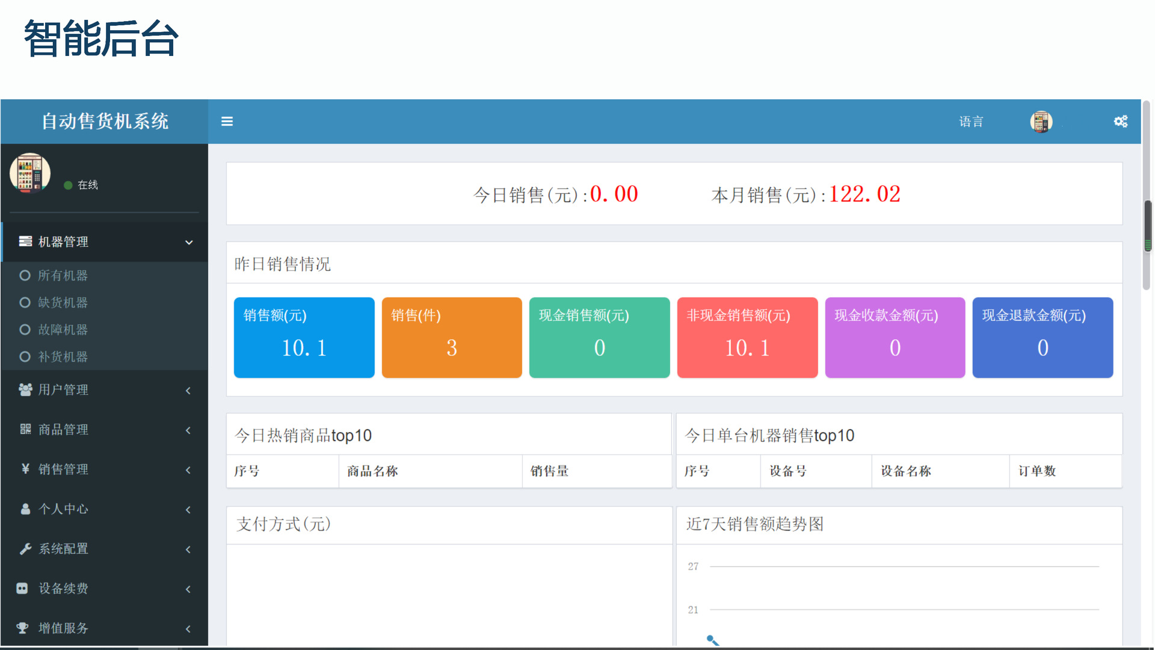Click the 销售管理 yen icon

coord(25,469)
